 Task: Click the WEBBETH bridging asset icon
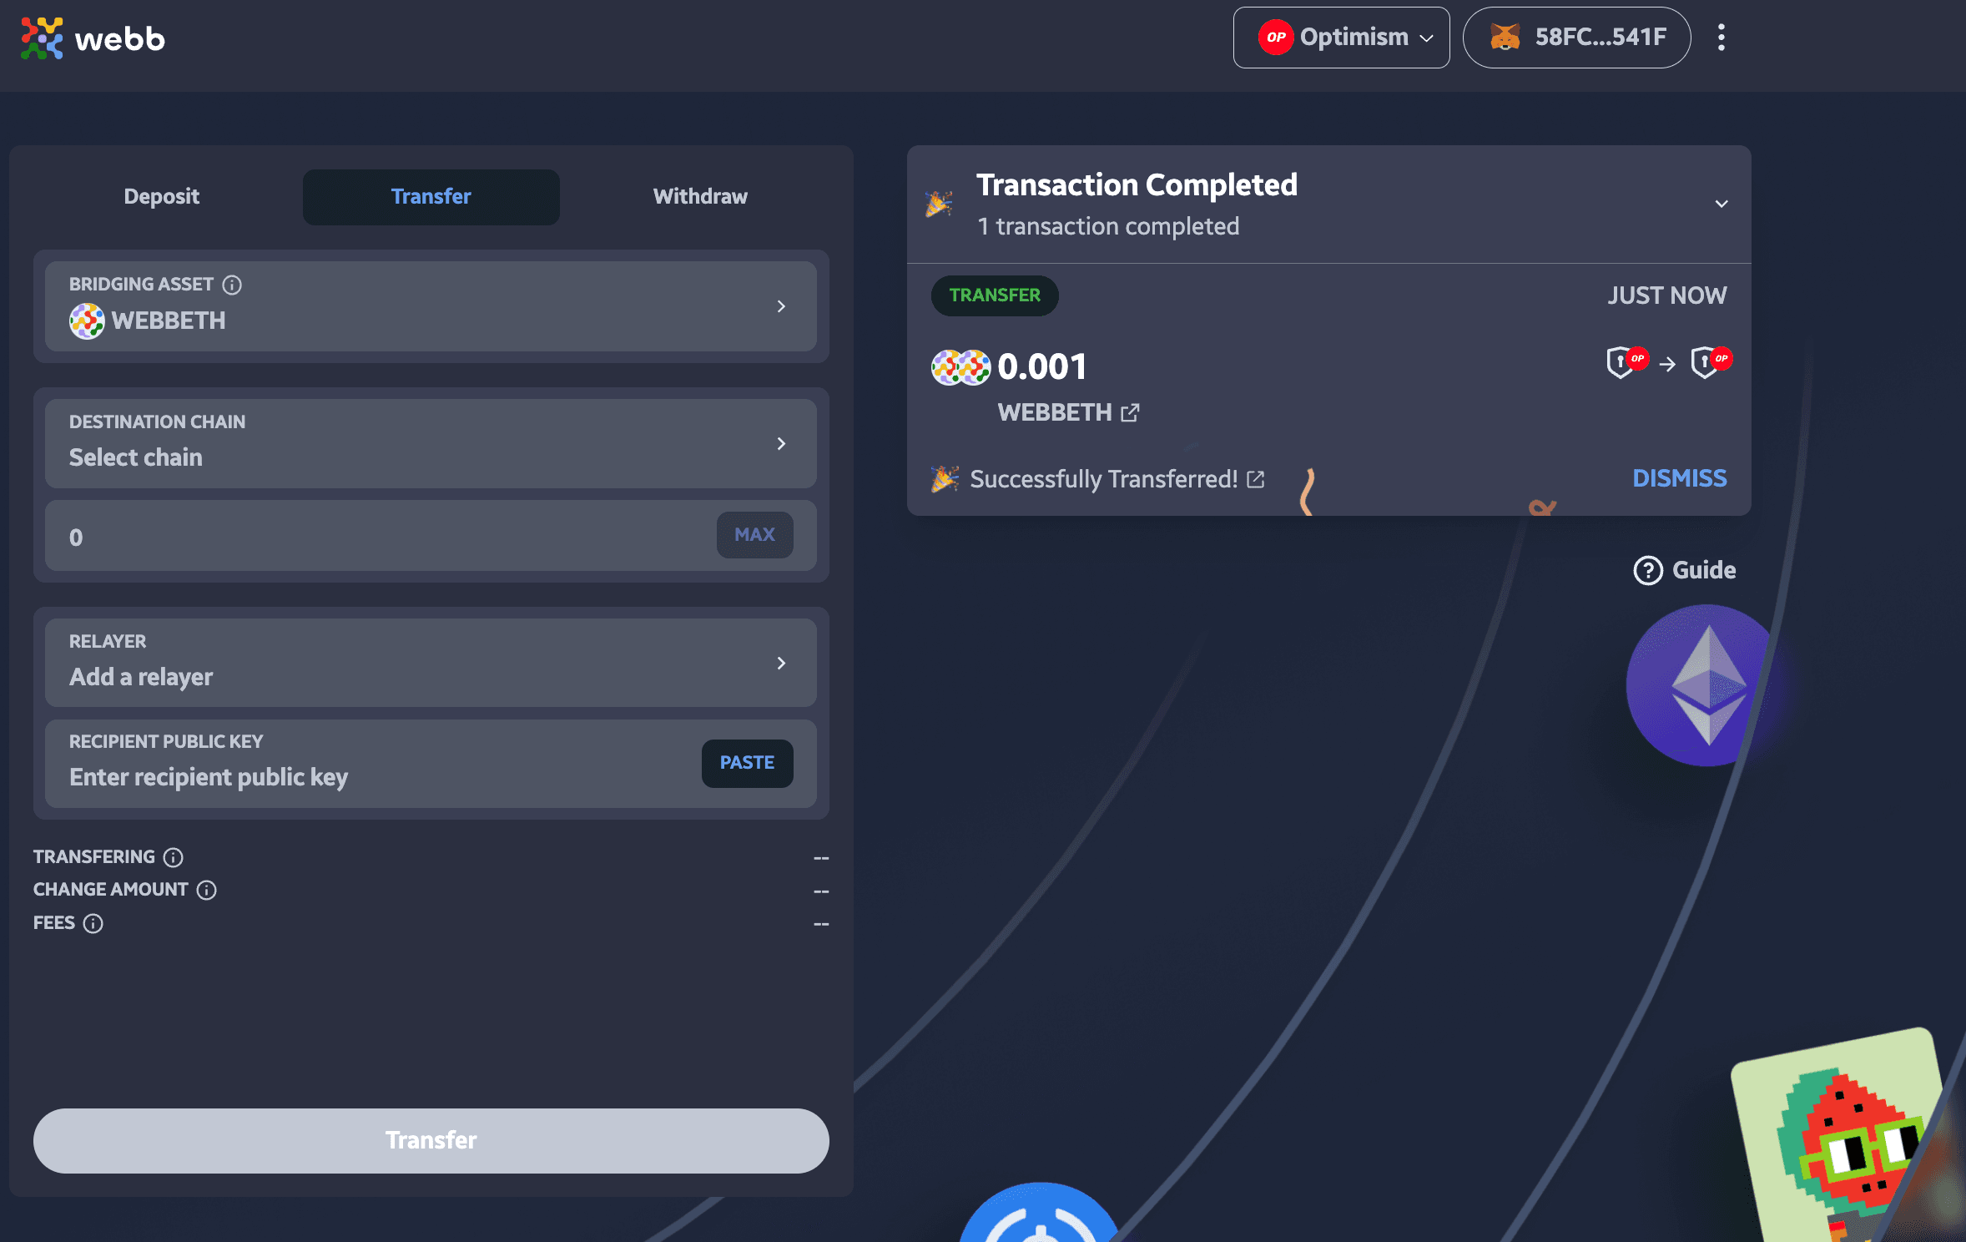click(88, 319)
